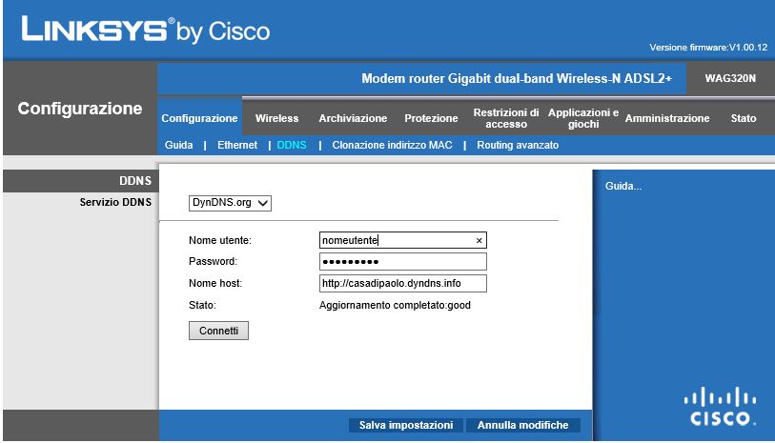Open the Guida... help link
This screenshot has height=443, width=775.
(x=623, y=186)
